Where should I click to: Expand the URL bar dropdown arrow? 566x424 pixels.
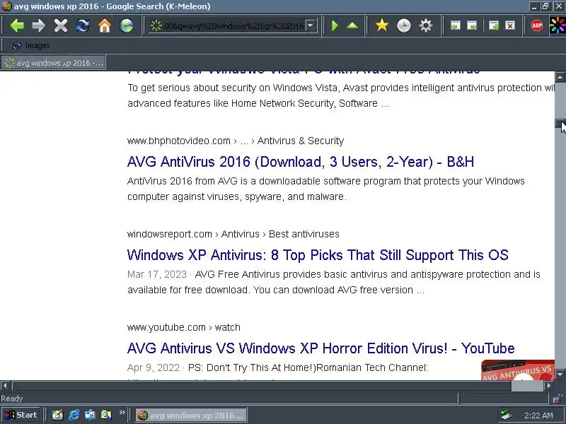pos(310,25)
